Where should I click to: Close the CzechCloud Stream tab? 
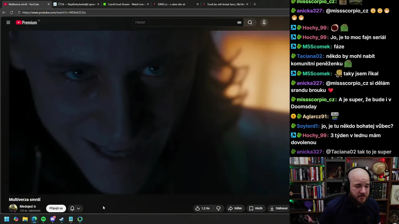148,4
